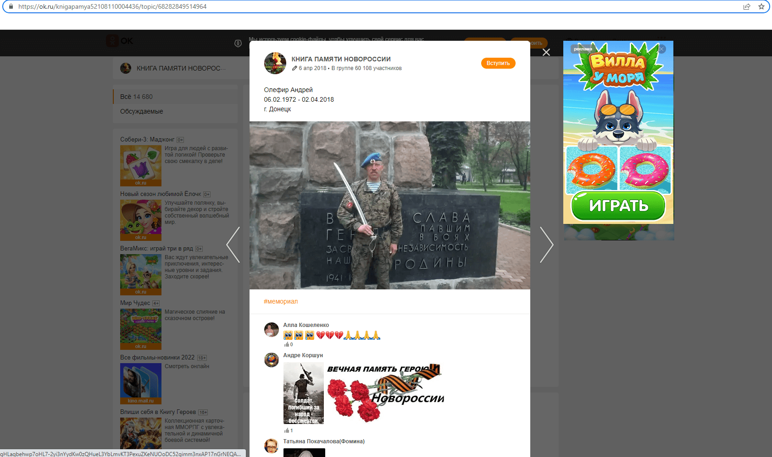Image resolution: width=772 pixels, height=457 pixels.
Task: Close the Вилла у моря advertisement
Action: tap(662, 49)
